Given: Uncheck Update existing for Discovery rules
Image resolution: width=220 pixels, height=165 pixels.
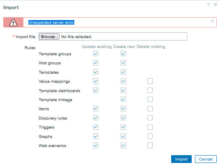Looking at the screenshot, I should click(x=96, y=118).
